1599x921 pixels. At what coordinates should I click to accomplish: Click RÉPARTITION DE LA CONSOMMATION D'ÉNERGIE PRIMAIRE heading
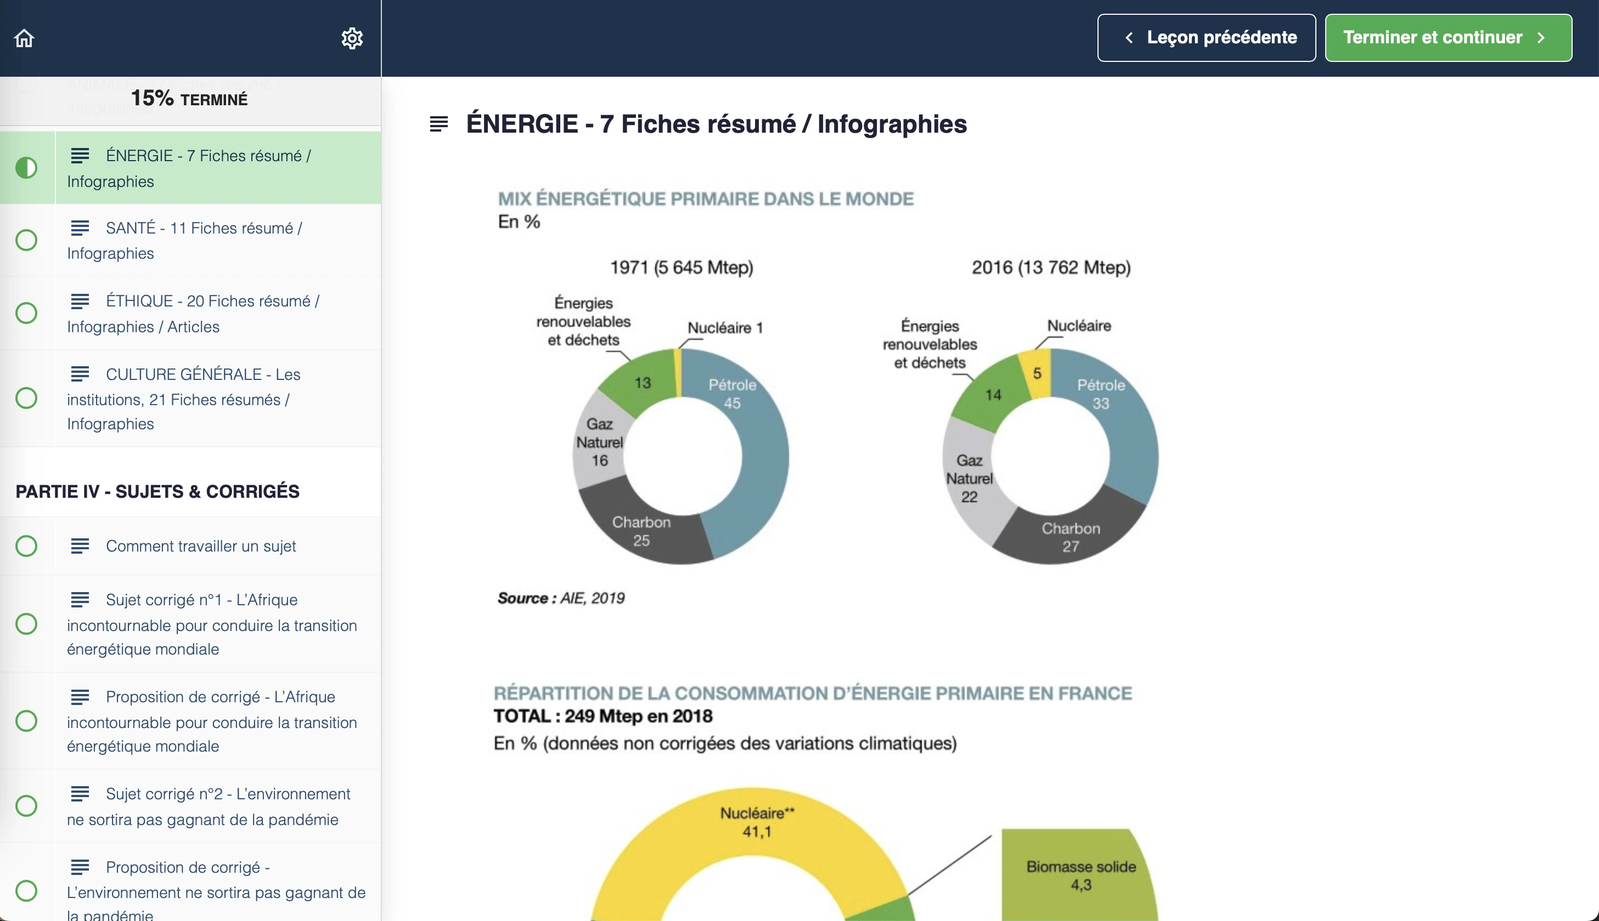(x=812, y=693)
